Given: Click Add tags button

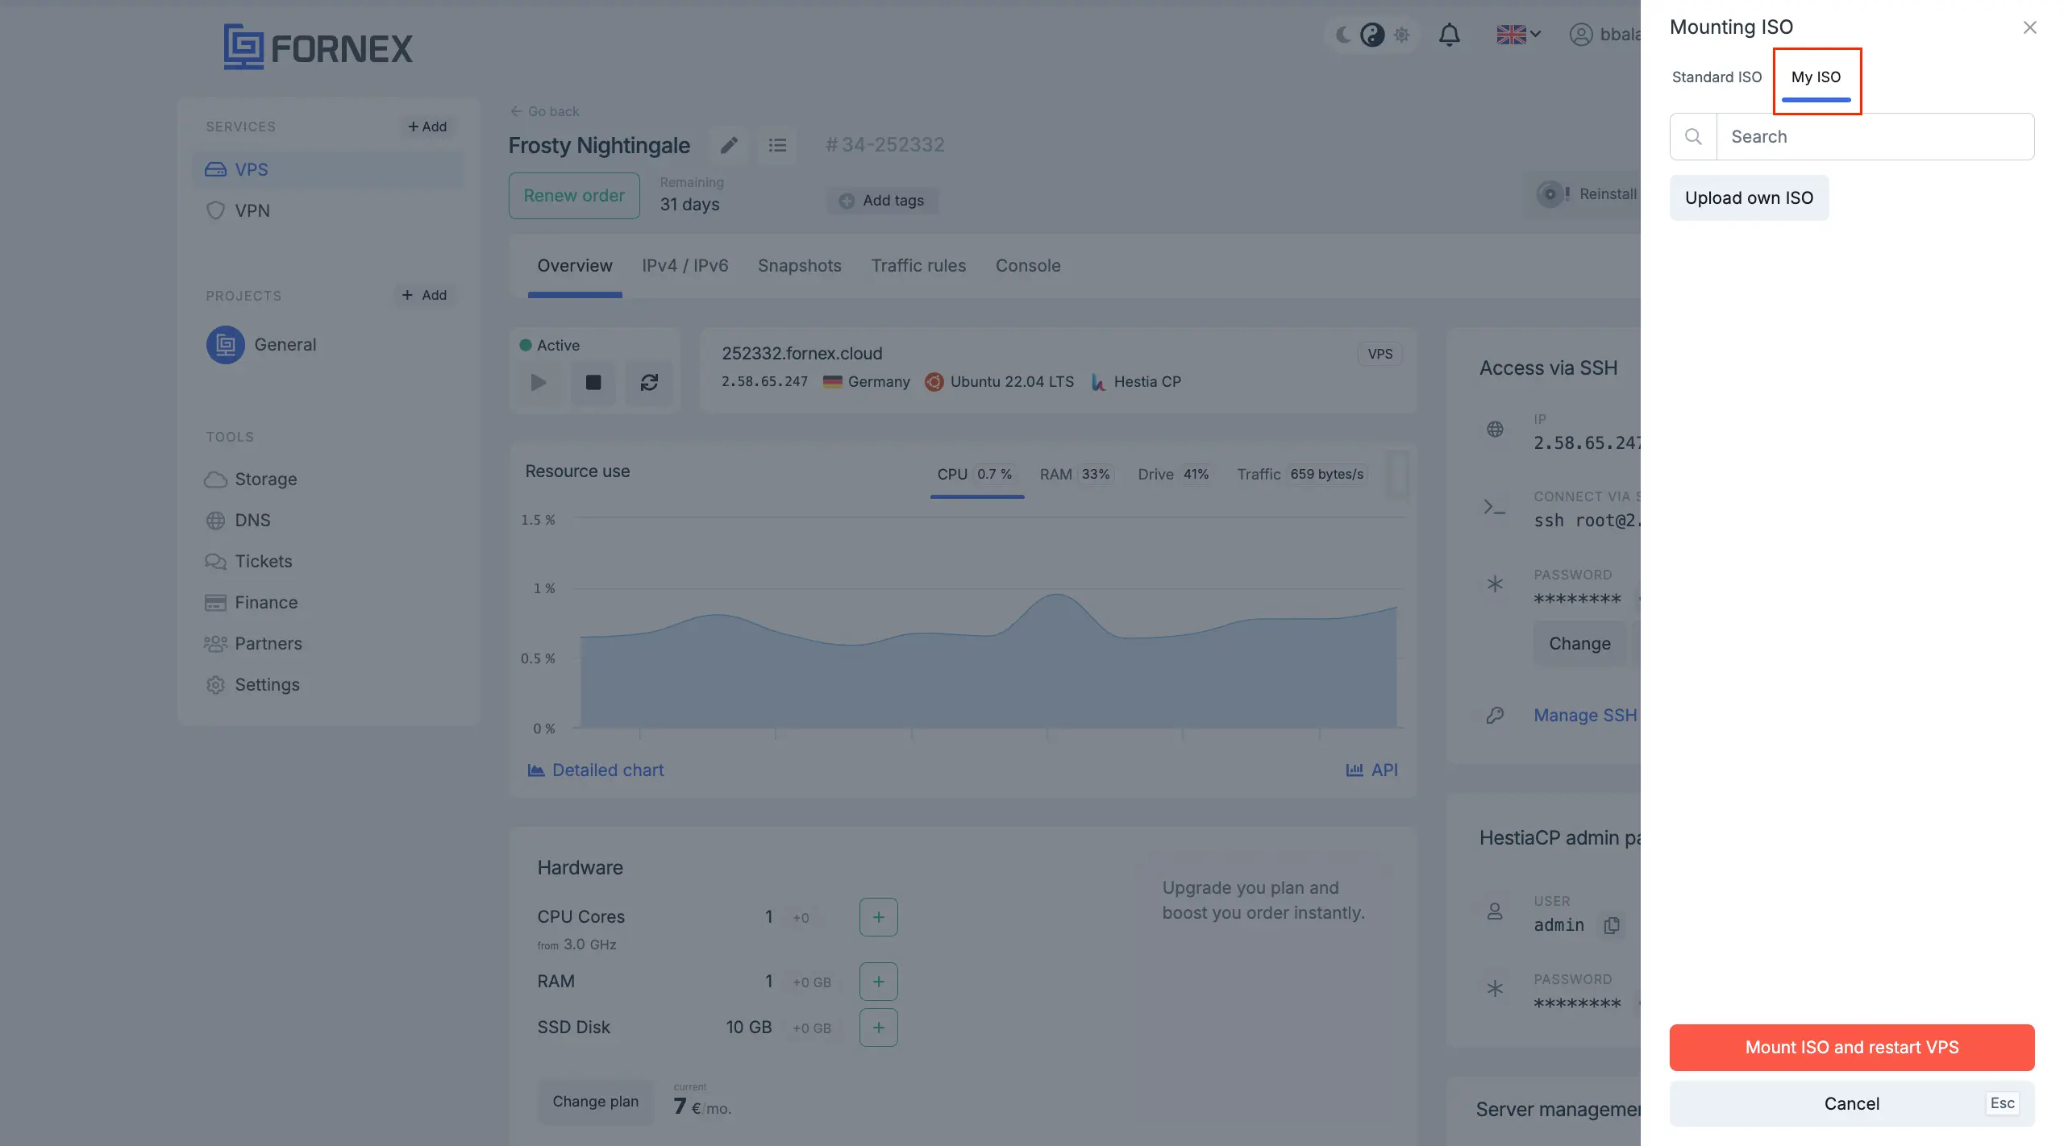Looking at the screenshot, I should pos(882,201).
